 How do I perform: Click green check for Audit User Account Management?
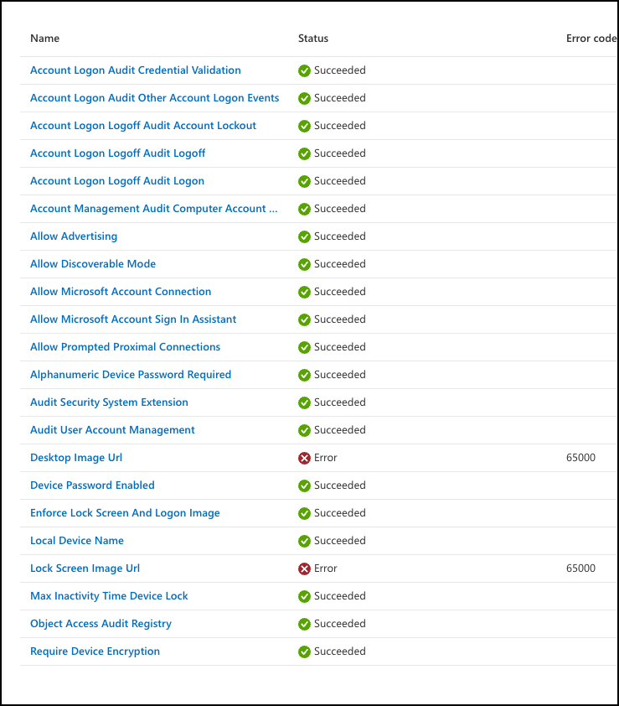click(305, 430)
